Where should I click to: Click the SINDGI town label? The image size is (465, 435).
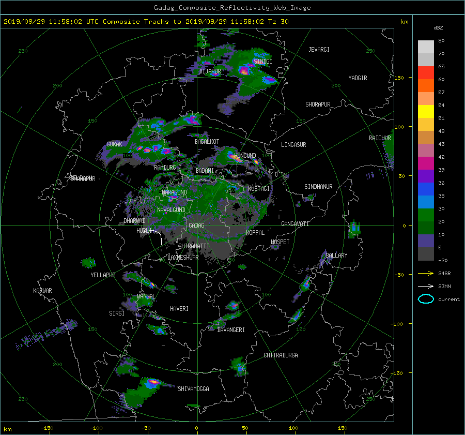[x=263, y=61]
